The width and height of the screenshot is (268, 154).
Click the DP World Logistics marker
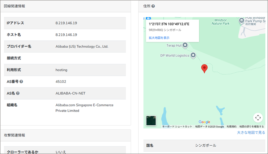pyautogui.click(x=193, y=55)
